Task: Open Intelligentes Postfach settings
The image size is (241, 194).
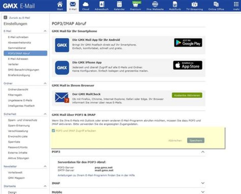Action: click(21, 106)
